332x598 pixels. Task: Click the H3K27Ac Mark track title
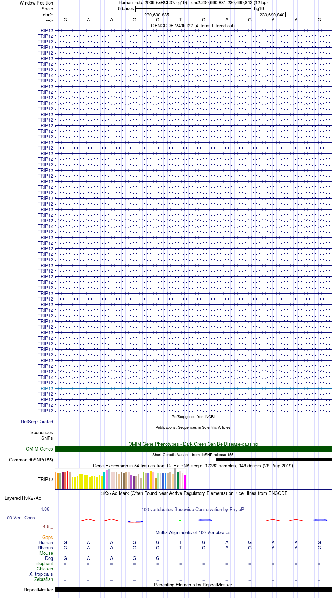193,493
